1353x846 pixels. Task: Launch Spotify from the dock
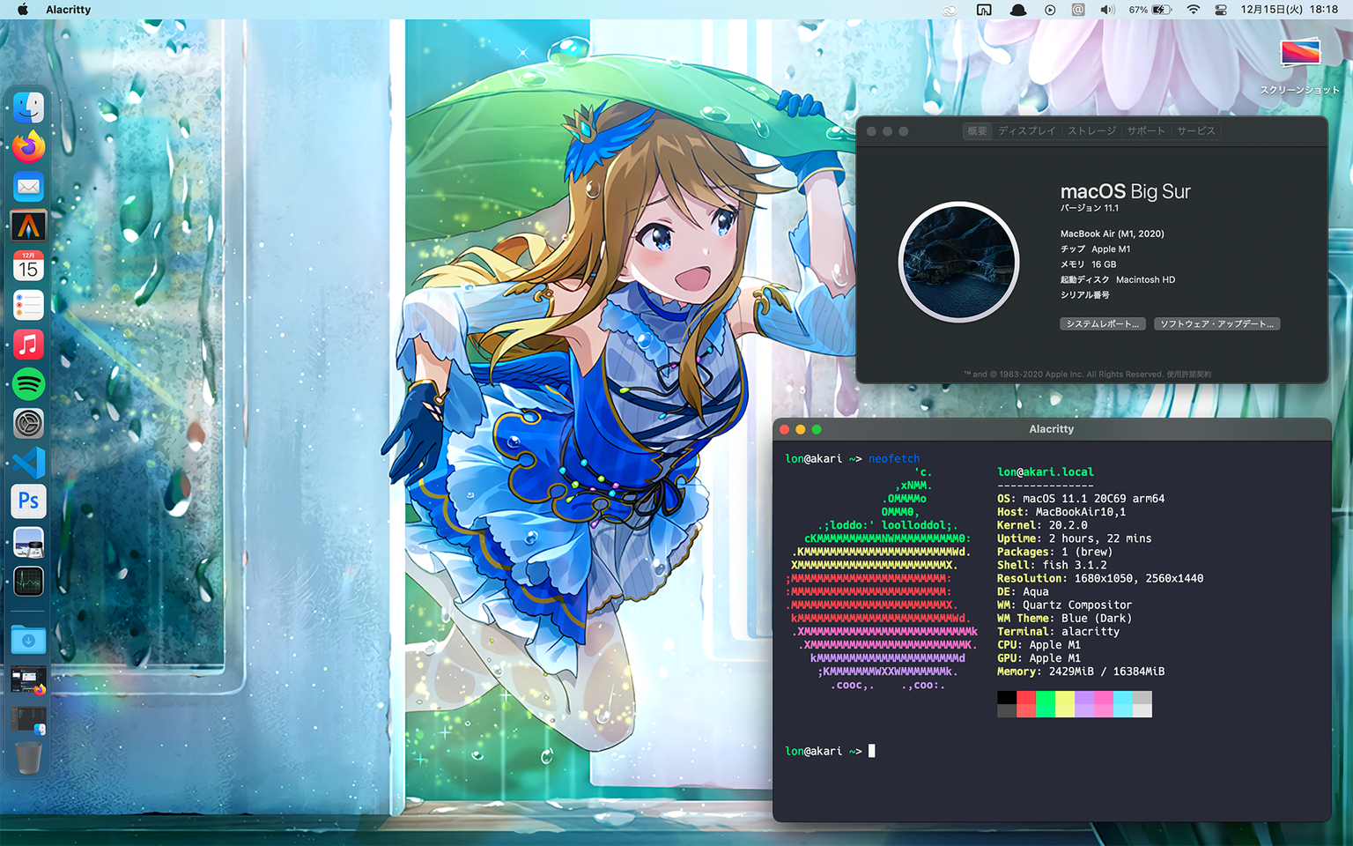28,384
